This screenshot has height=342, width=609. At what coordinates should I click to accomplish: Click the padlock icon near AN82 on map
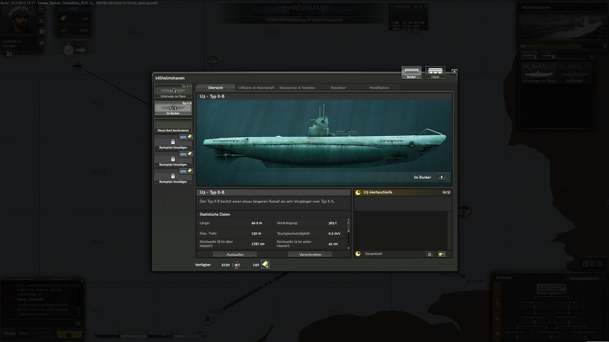[x=207, y=318]
